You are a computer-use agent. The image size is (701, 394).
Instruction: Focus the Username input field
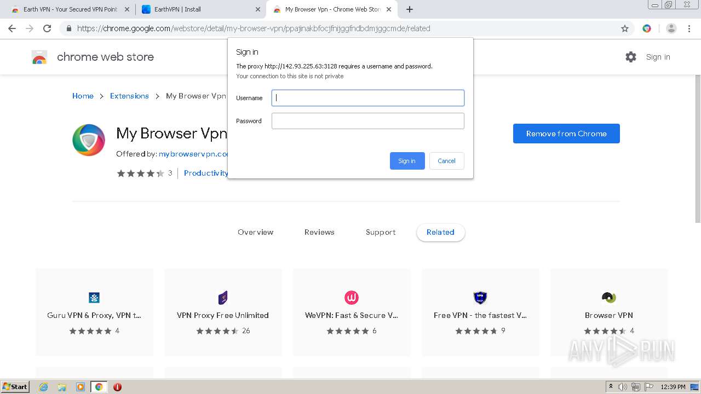pos(368,98)
